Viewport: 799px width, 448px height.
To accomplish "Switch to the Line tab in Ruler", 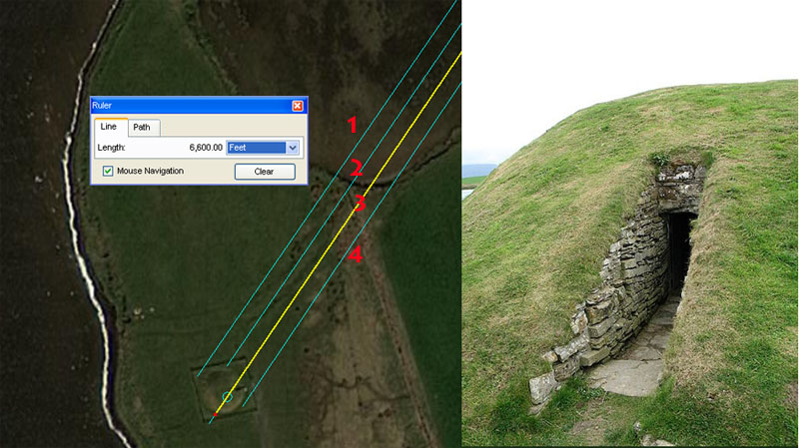I will click(110, 127).
